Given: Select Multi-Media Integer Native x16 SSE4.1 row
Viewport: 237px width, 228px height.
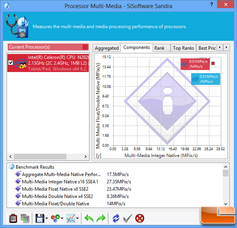Looking at the screenshot, I should (60, 182).
